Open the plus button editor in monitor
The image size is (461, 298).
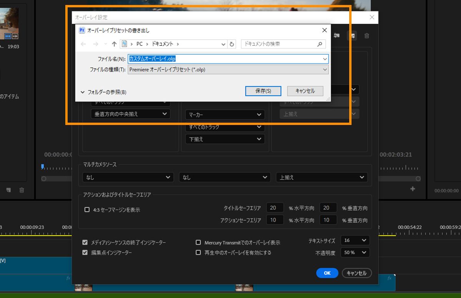413,189
